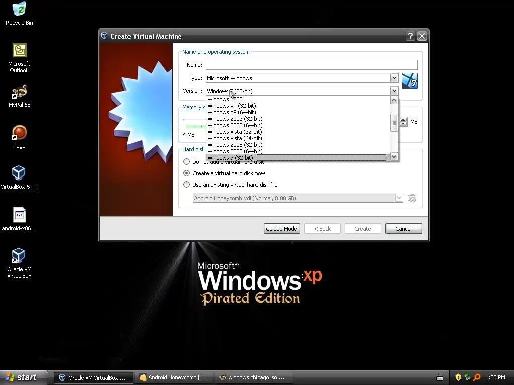514x385 pixels.
Task: Switch to Android Honeycomb taskbar window
Action: pos(174,378)
